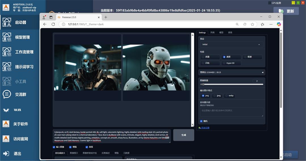Open the Copilot icon in browser toolbar
The height and width of the screenshot is (161, 306).
[x=279, y=24]
